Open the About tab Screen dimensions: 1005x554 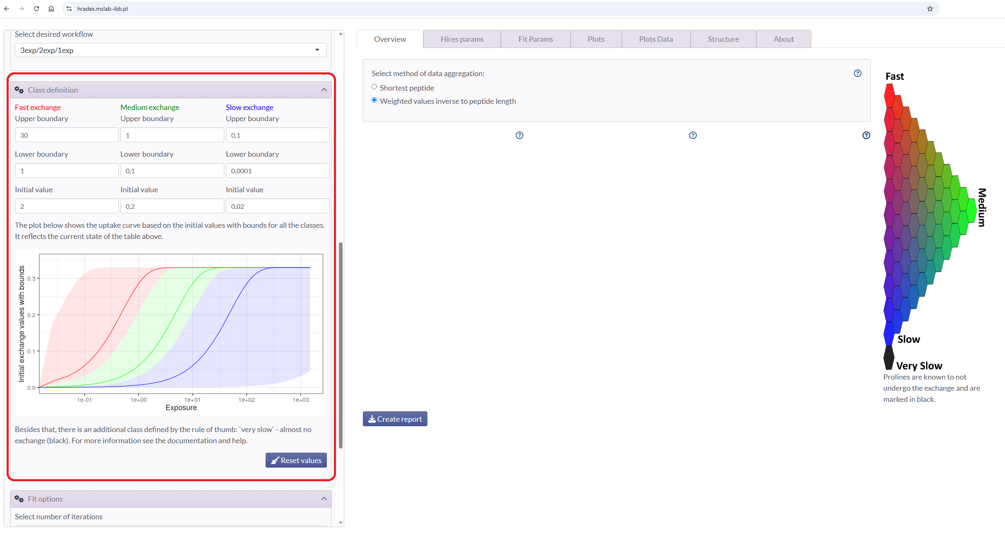[784, 39]
